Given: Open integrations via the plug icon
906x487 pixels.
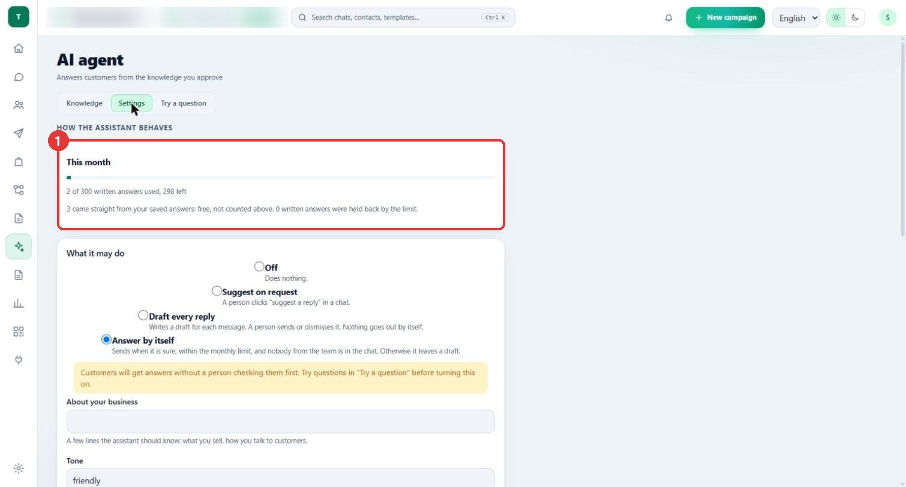Looking at the screenshot, I should (x=19, y=360).
